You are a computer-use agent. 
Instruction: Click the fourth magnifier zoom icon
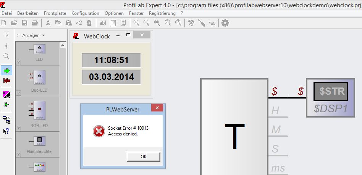168,23
